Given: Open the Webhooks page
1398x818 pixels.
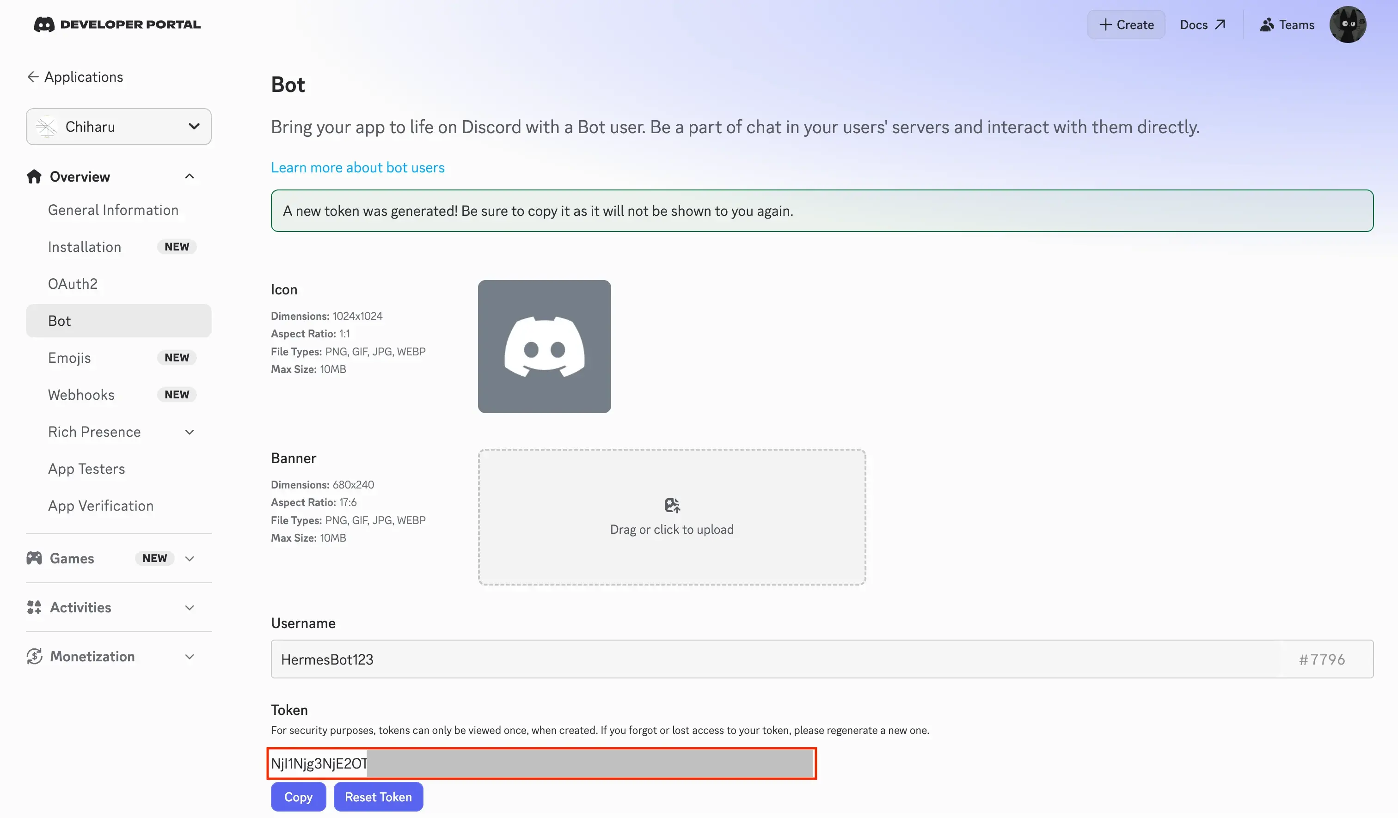Looking at the screenshot, I should pyautogui.click(x=81, y=395).
